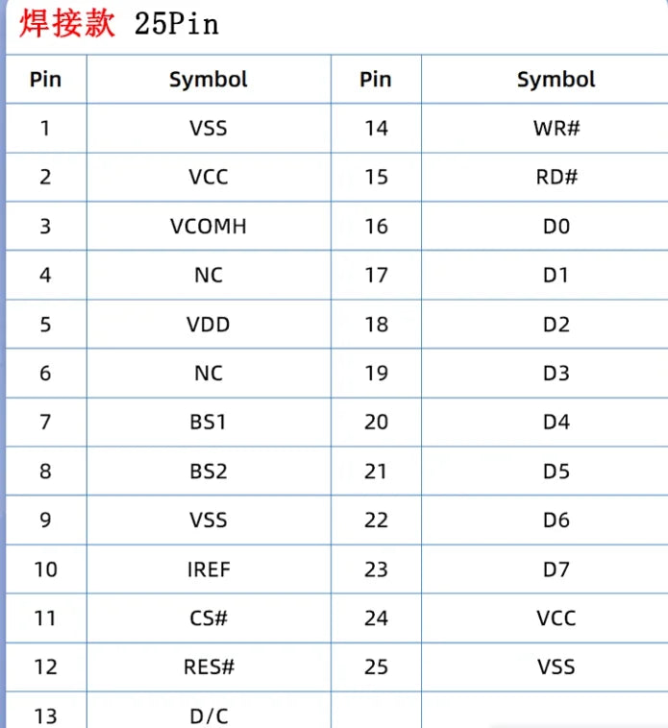Select pin number 25 cell
Viewport: 668px width, 728px height.
376,667
